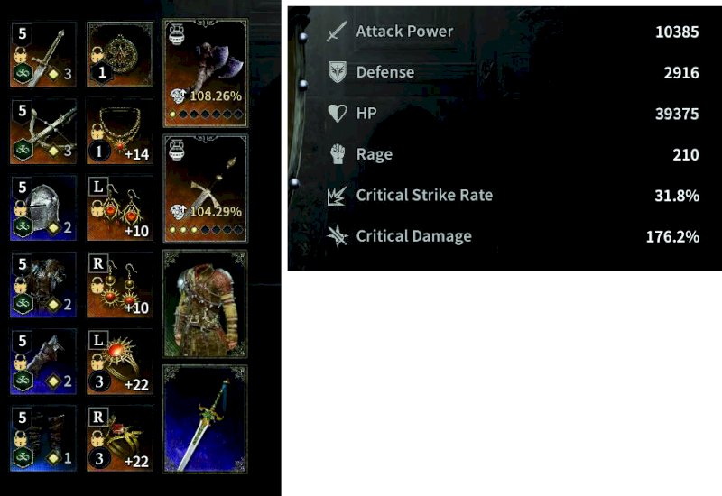This screenshot has height=496, width=722.
Task: Open the axe card showing 108.26%
Action: click(x=206, y=73)
